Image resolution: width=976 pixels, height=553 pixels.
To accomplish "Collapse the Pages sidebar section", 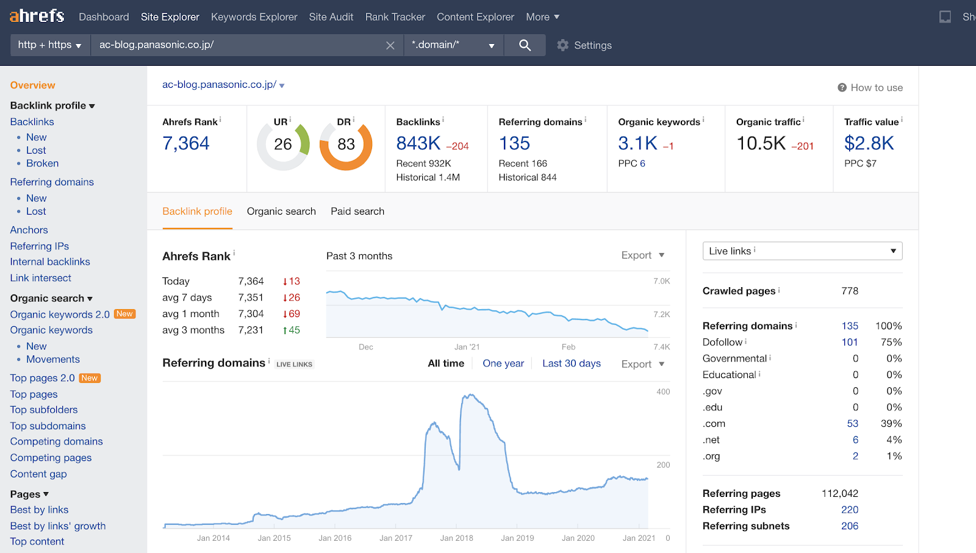I will click(x=29, y=494).
